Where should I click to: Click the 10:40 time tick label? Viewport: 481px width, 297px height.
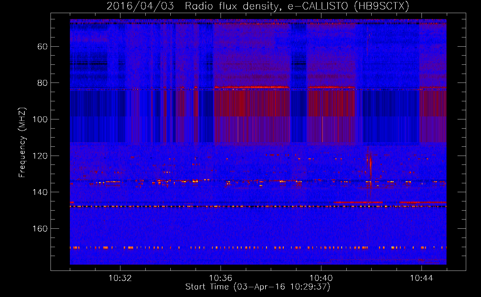point(321,278)
